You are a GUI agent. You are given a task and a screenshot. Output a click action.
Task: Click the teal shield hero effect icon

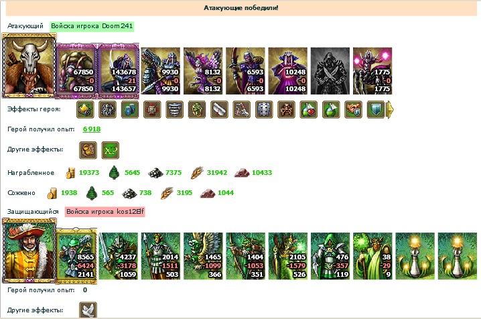[376, 109]
